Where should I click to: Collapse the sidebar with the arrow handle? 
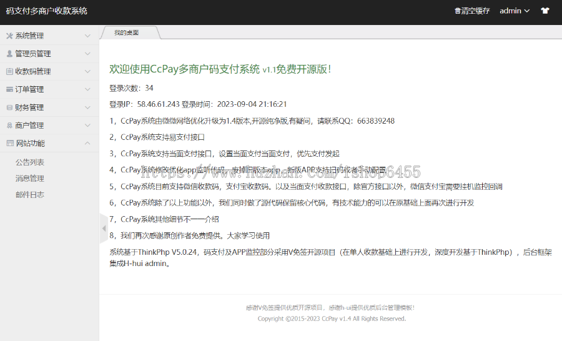coord(103,229)
